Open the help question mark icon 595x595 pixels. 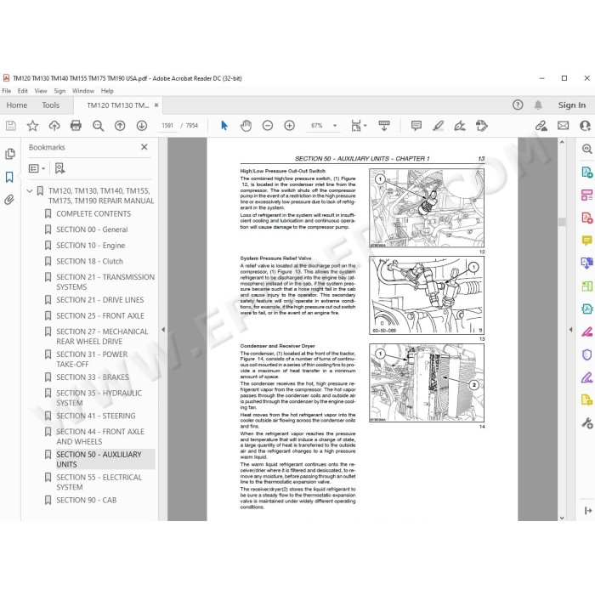click(x=518, y=105)
